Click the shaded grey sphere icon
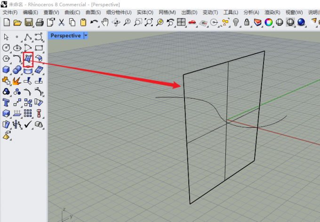 tap(279, 22)
